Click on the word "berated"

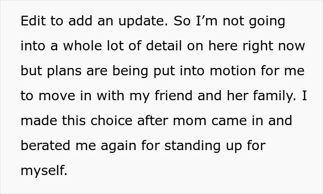tap(46, 145)
